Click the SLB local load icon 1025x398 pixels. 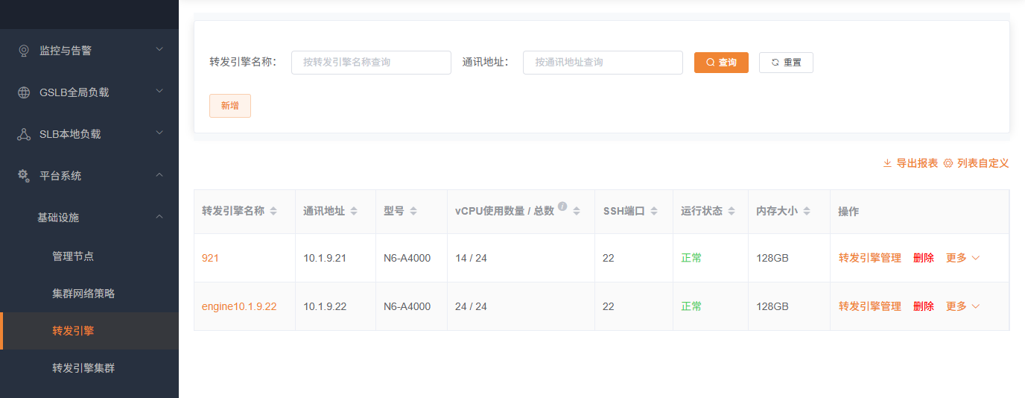(24, 134)
